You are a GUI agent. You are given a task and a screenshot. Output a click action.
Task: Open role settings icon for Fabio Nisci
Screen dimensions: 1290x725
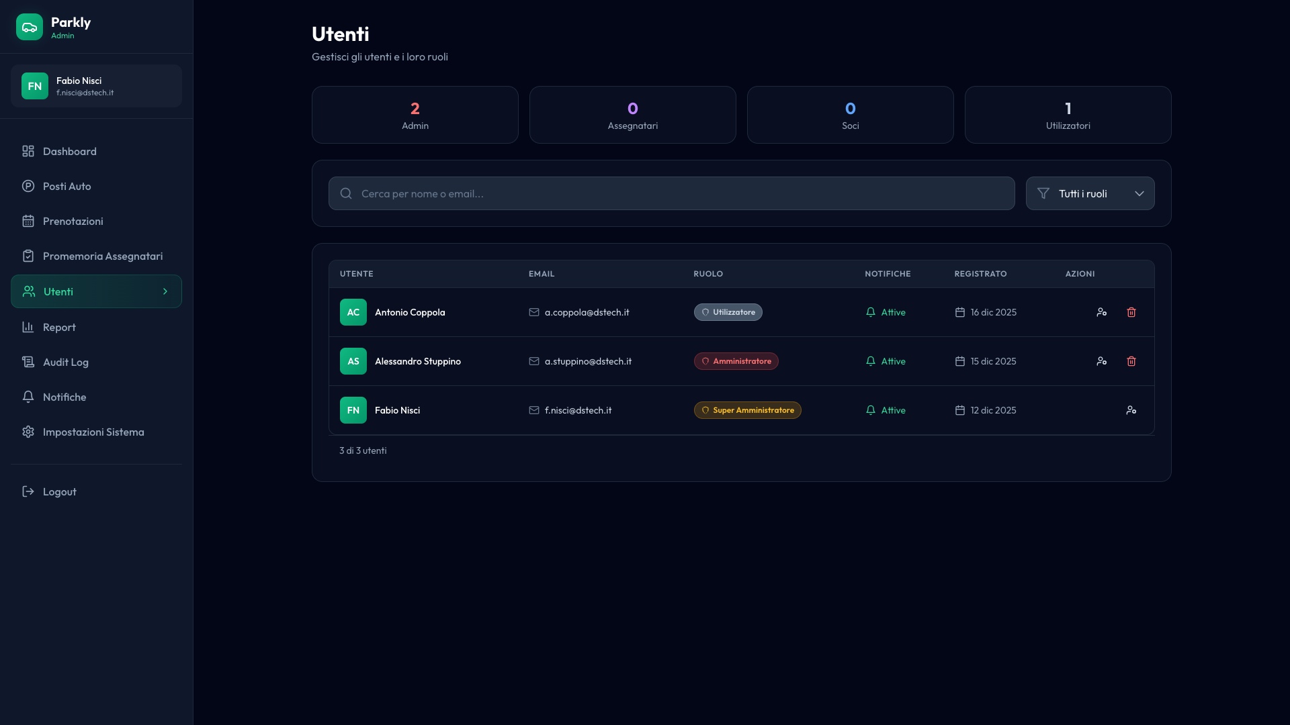tap(1131, 410)
